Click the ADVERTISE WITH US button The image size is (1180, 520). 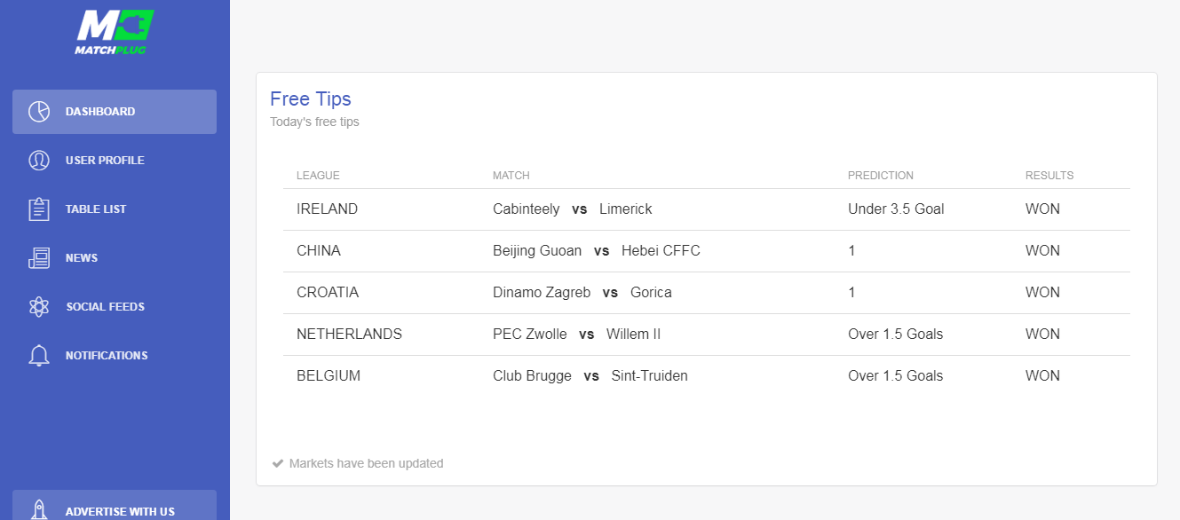coord(115,505)
